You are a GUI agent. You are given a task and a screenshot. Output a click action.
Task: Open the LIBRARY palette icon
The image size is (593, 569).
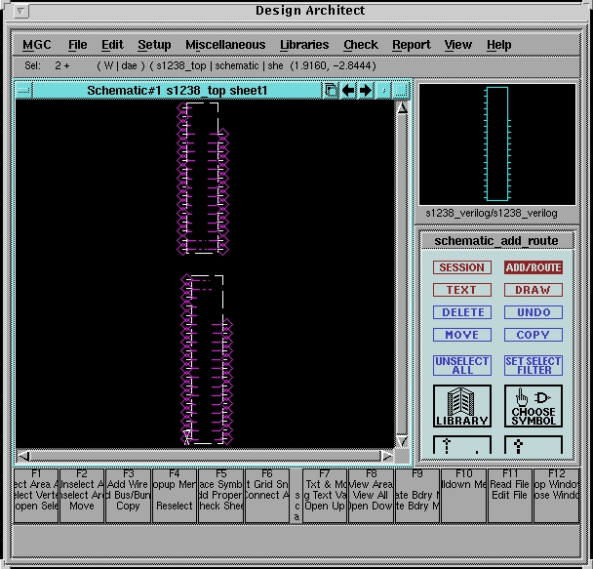(x=462, y=406)
